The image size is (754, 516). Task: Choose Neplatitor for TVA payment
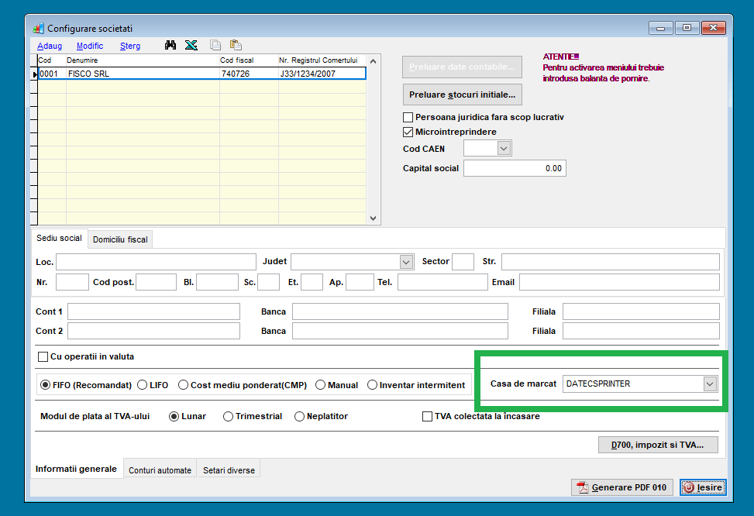tap(299, 417)
